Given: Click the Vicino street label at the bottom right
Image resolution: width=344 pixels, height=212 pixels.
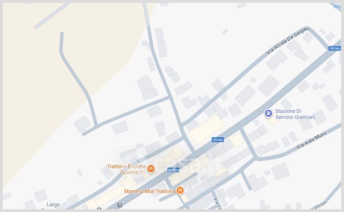Looking at the screenshot, I should (x=318, y=205).
